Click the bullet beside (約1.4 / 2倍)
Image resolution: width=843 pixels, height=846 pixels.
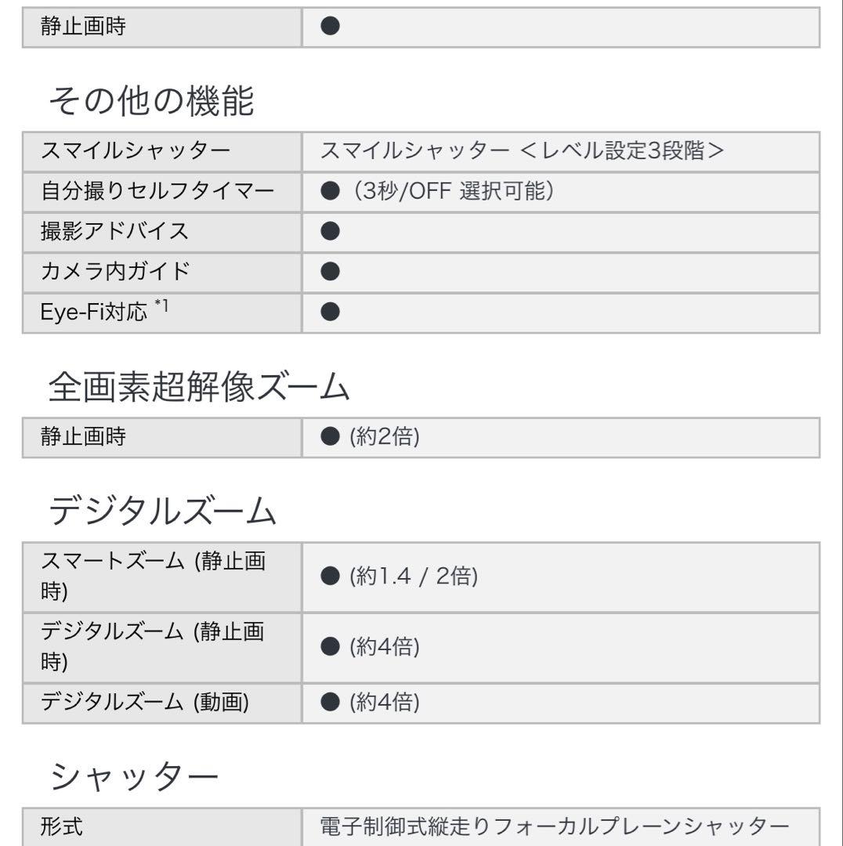(x=330, y=577)
